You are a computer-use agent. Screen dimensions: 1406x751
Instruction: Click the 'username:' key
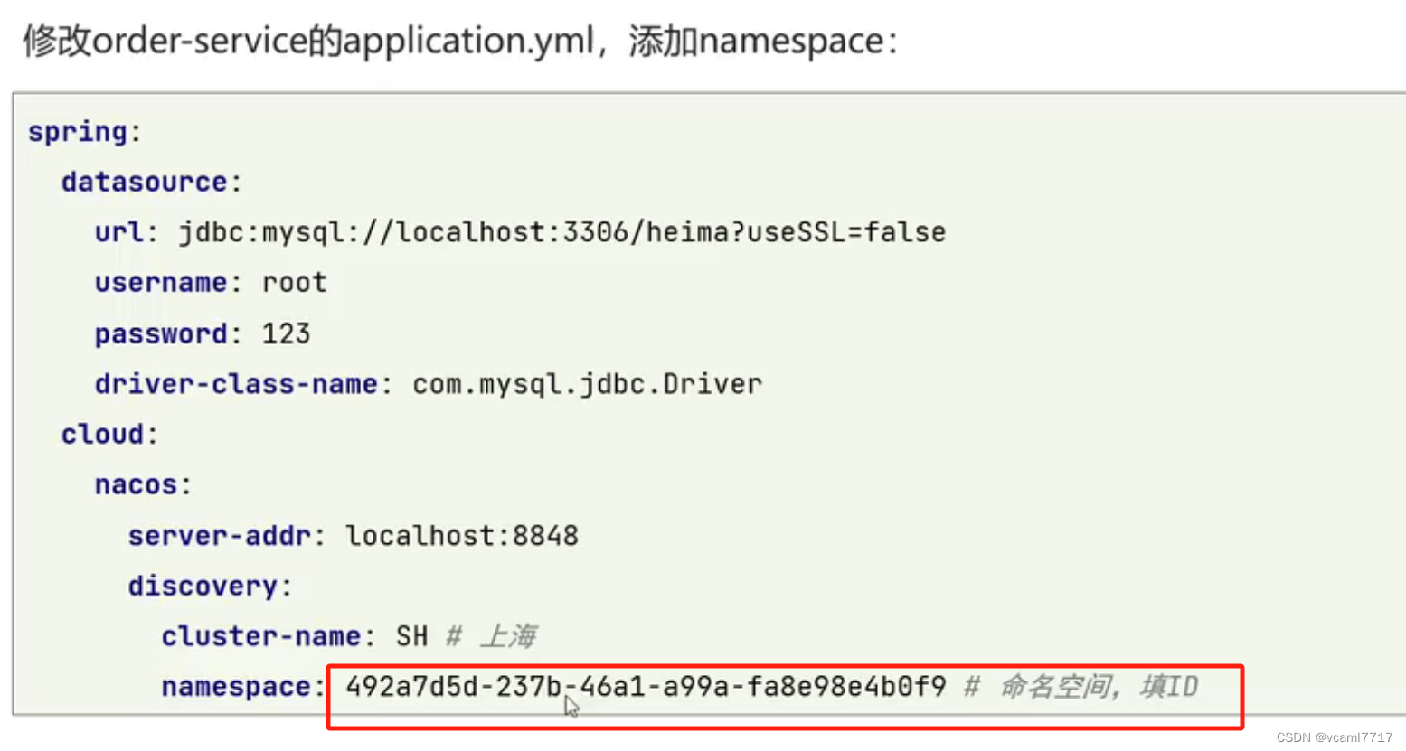coord(168,283)
